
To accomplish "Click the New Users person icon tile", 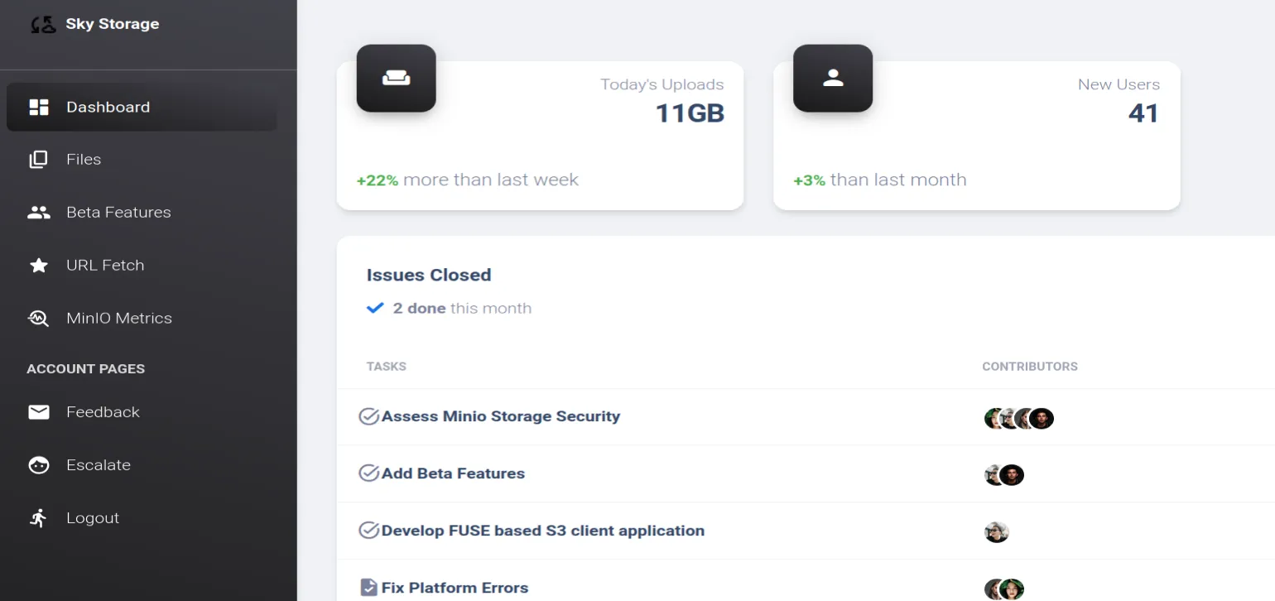I will [832, 78].
